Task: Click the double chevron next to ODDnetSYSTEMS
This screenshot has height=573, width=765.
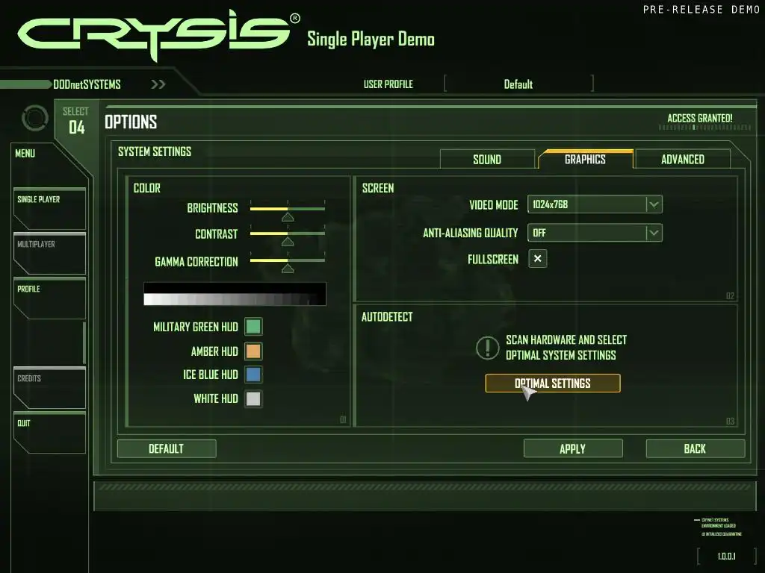Action: tap(158, 84)
